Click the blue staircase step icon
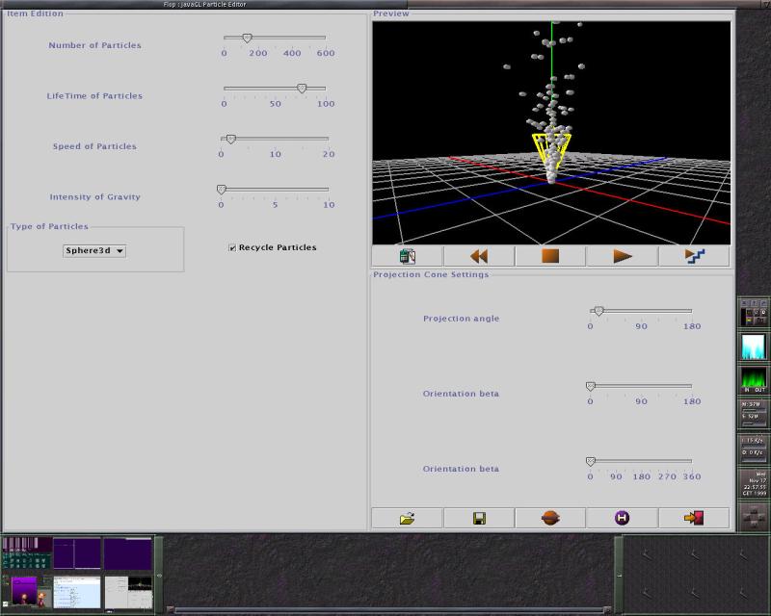This screenshot has height=616, width=771. click(x=694, y=256)
